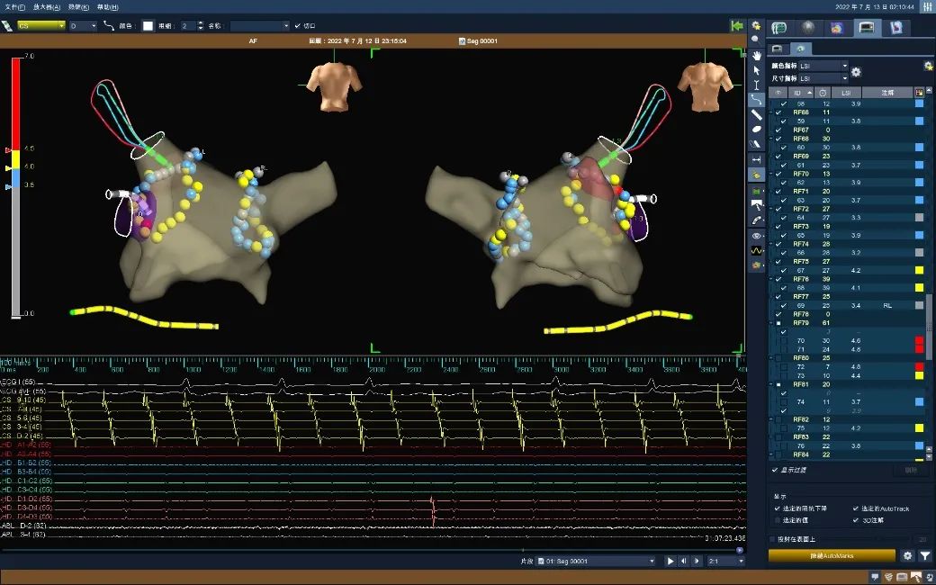Open the 文件(F) menu
Image resolution: width=936 pixels, height=585 pixels.
click(x=15, y=7)
